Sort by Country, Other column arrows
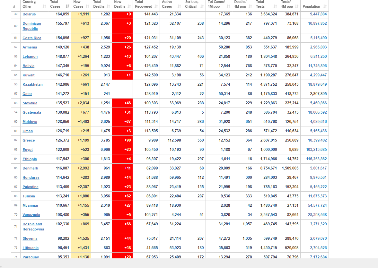The width and height of the screenshot is (378, 268). [44, 6]
